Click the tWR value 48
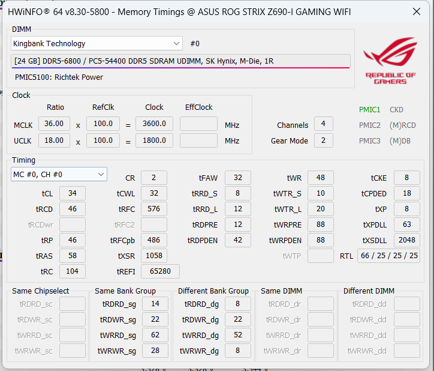434x371 pixels. point(321,178)
